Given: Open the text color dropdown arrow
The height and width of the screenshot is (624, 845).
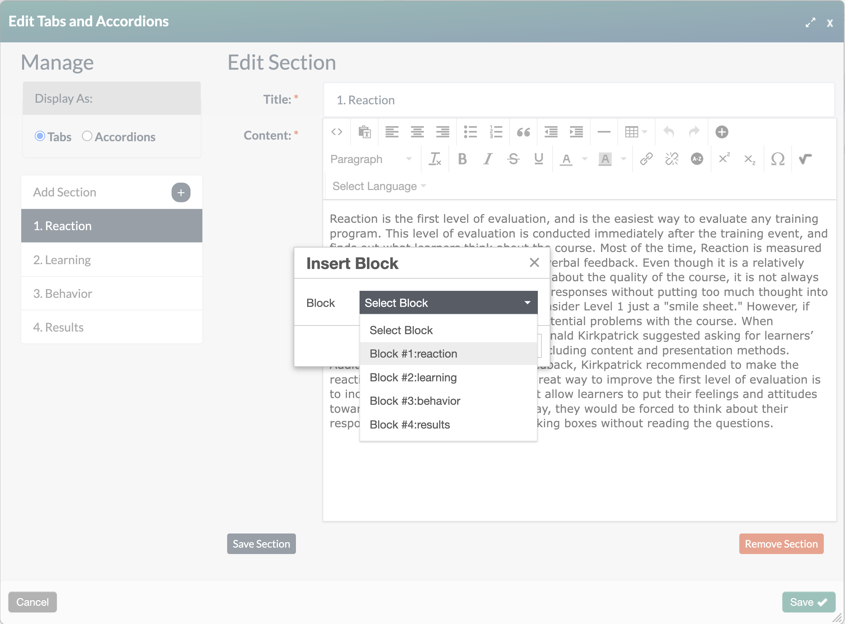Looking at the screenshot, I should click(584, 159).
